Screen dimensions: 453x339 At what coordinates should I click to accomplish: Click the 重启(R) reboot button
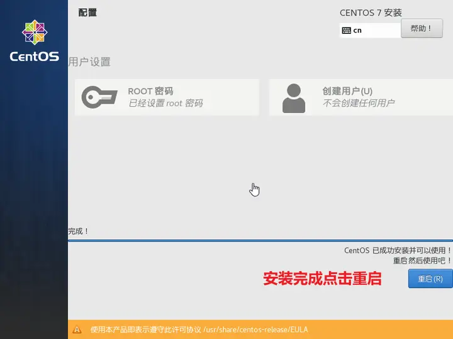click(x=430, y=279)
